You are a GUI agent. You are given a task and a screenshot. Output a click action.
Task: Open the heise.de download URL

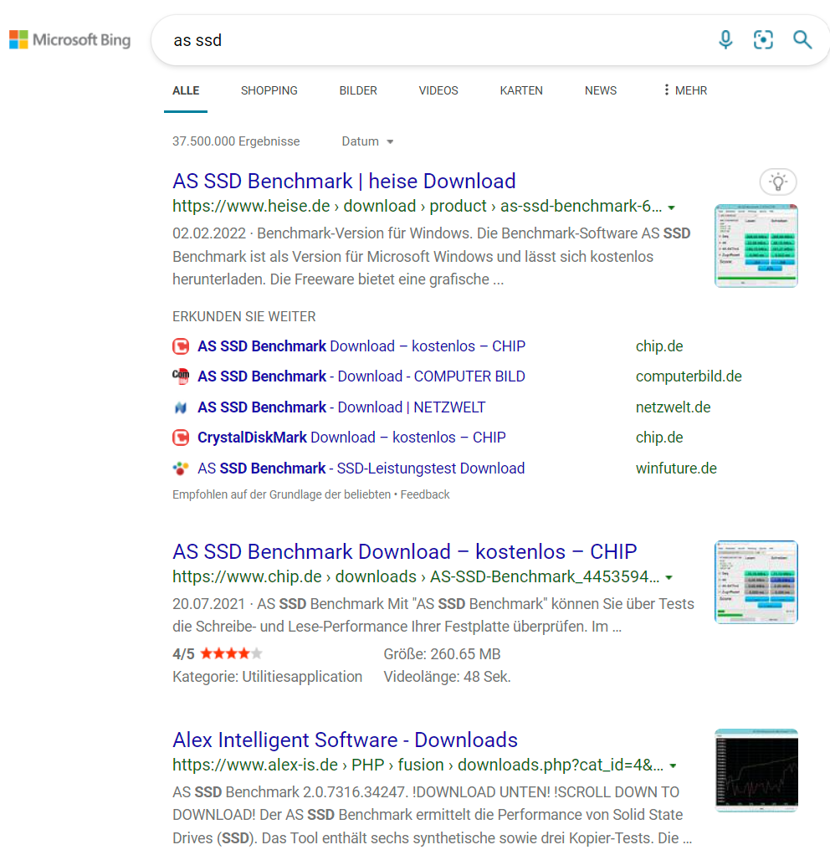[x=418, y=206]
